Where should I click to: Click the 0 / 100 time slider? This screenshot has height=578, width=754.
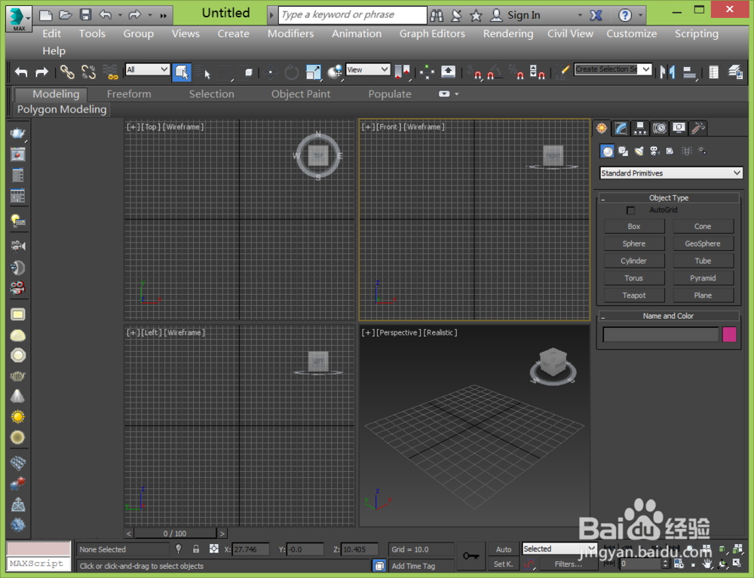click(x=175, y=534)
